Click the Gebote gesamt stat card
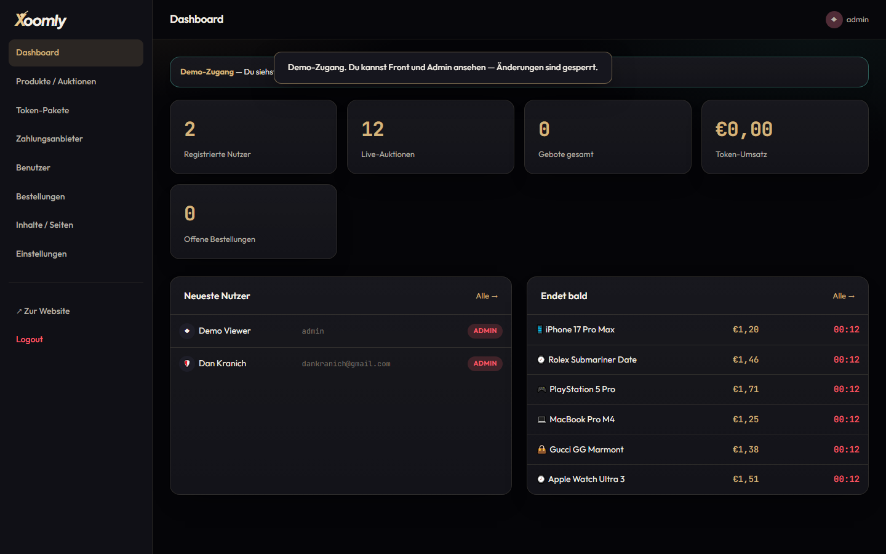Viewport: 886px width, 554px height. tap(608, 137)
